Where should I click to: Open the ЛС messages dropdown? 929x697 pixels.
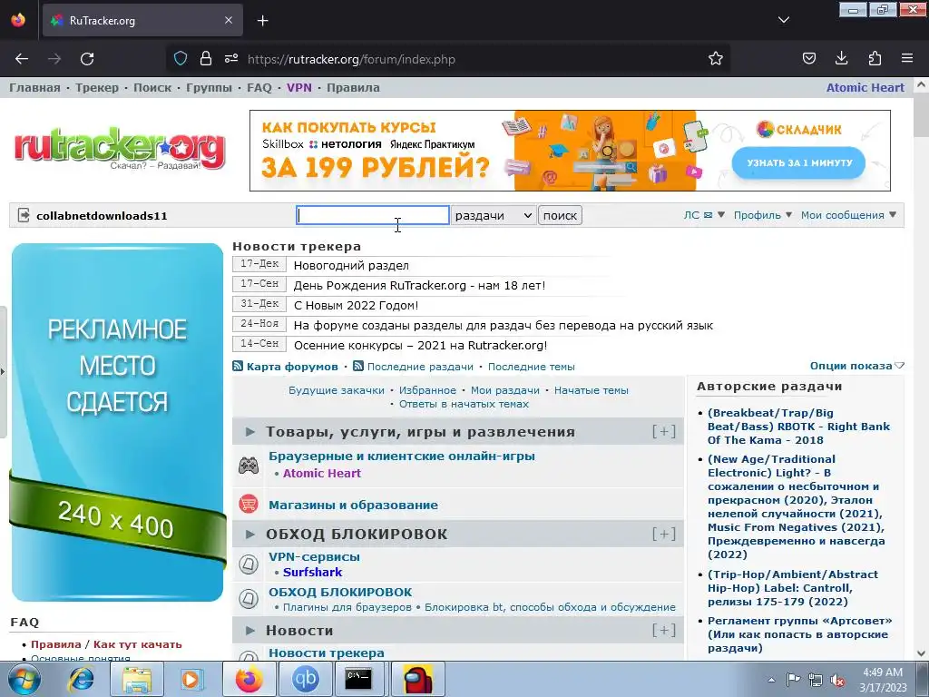click(x=704, y=215)
